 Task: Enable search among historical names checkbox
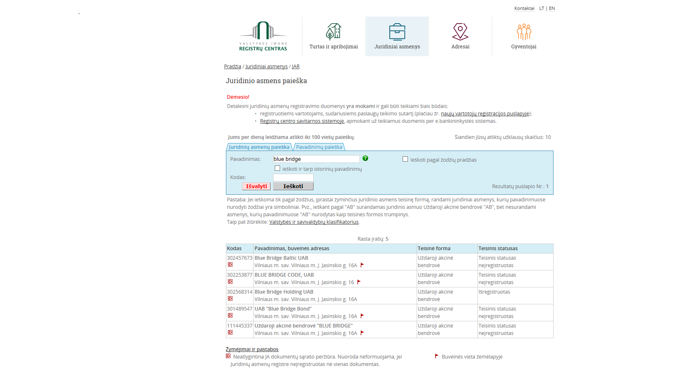(x=278, y=168)
